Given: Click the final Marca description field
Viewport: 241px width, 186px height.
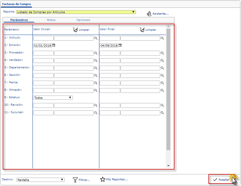Looking at the screenshot, I should click(140, 83).
